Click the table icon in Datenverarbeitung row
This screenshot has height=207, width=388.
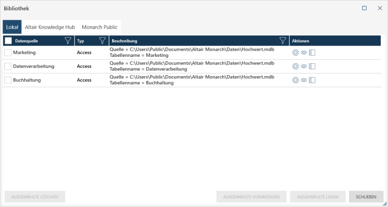313,66
